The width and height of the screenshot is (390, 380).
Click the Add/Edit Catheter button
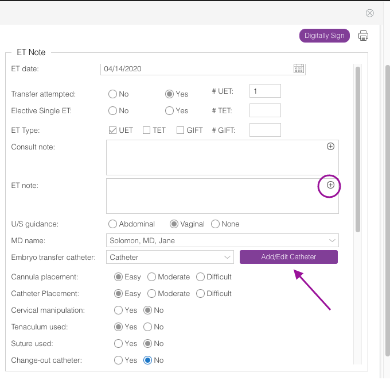pyautogui.click(x=288, y=257)
